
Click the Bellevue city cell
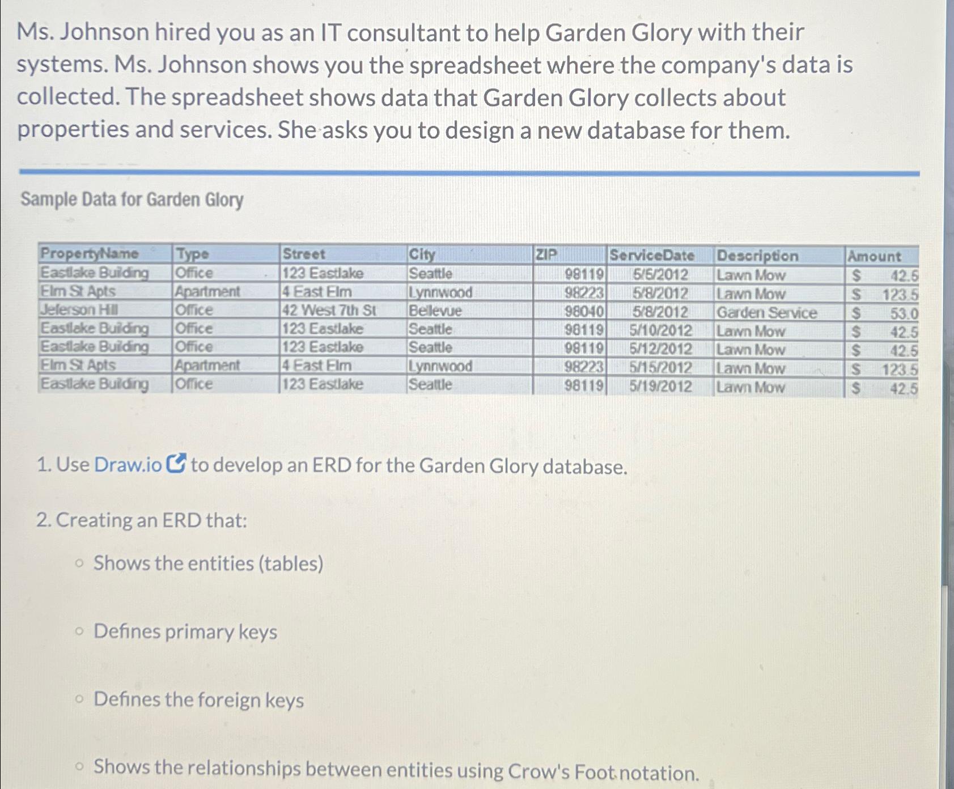[435, 311]
